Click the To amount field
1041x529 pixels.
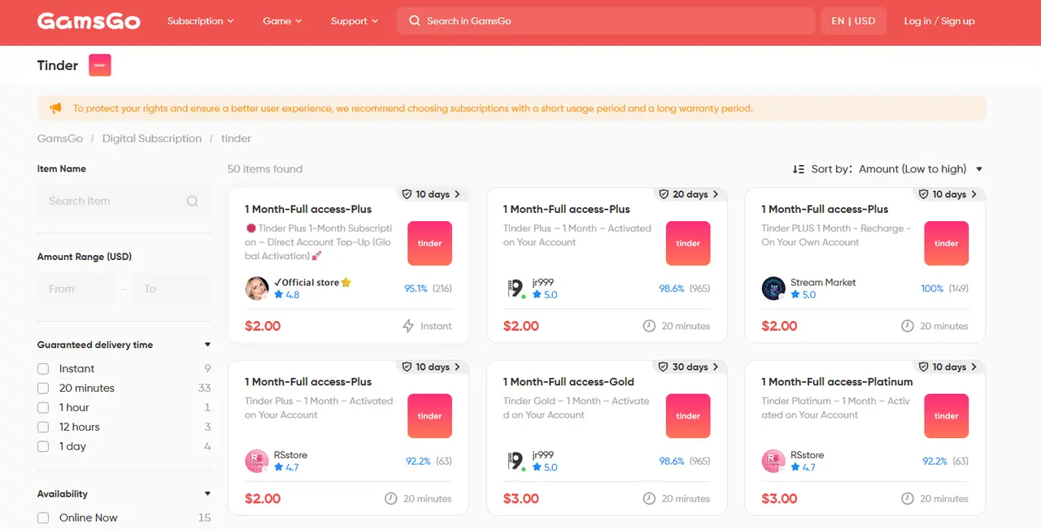[x=172, y=288]
